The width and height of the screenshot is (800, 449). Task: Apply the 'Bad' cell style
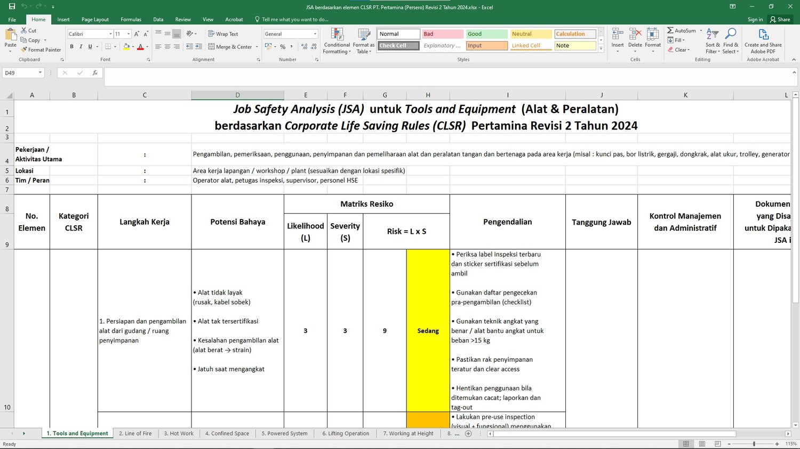443,34
